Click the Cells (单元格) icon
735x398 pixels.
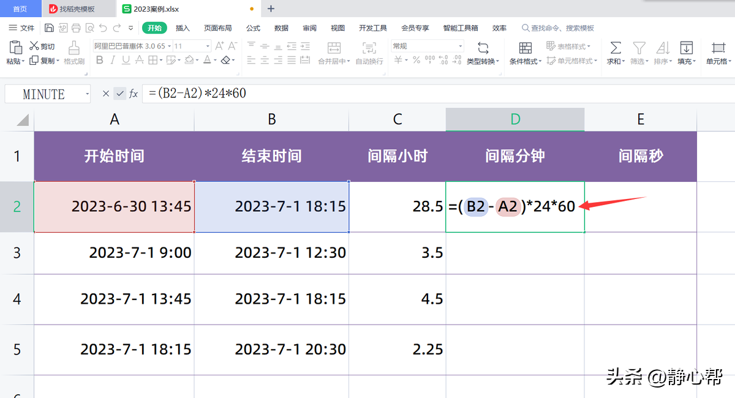tap(718, 48)
